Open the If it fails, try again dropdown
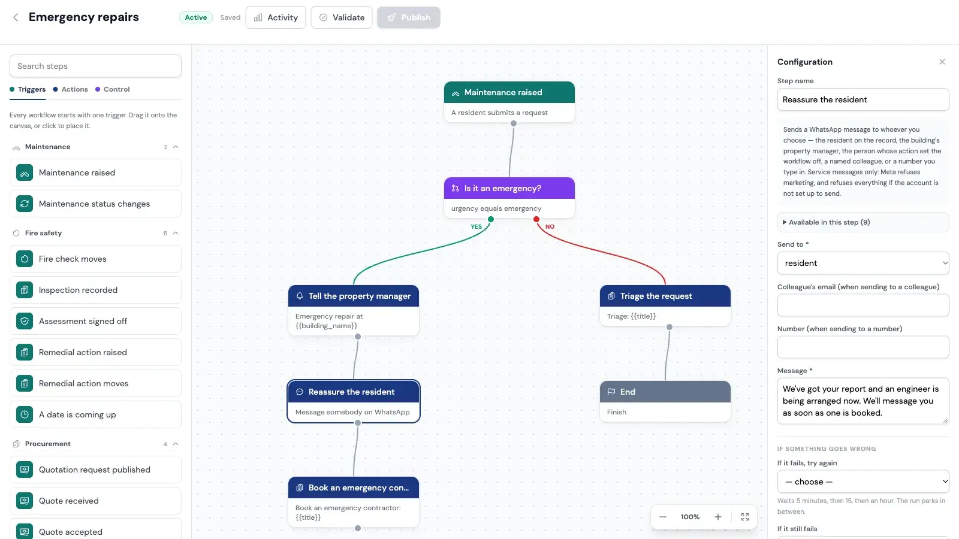Screen dimensions: 959x539 click(863, 482)
